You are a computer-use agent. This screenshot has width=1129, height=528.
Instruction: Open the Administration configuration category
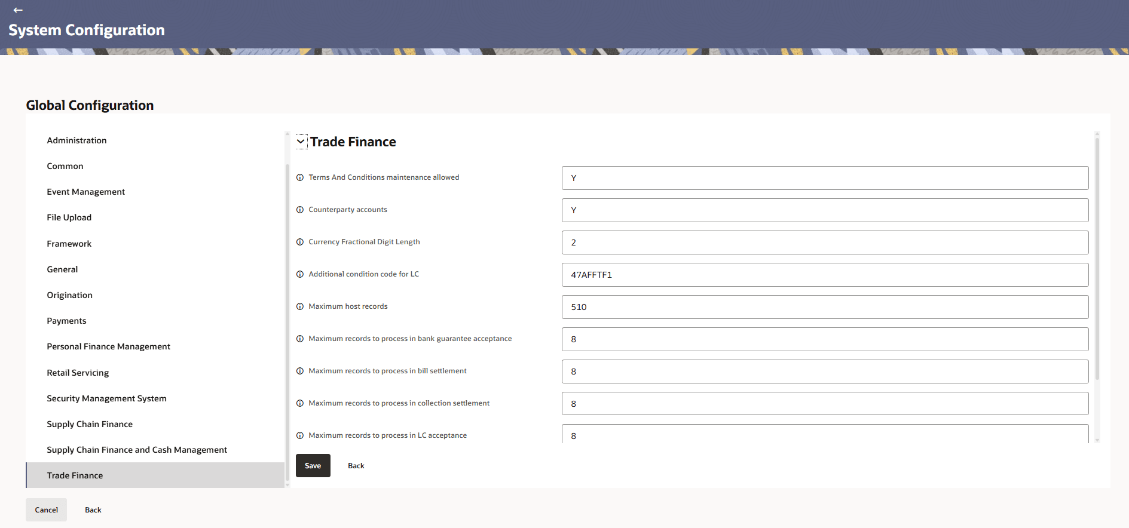77,140
